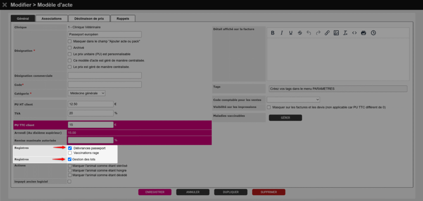Click the ENREGISTRER button
Viewport: 423px width, 201px height.
[x=155, y=192]
